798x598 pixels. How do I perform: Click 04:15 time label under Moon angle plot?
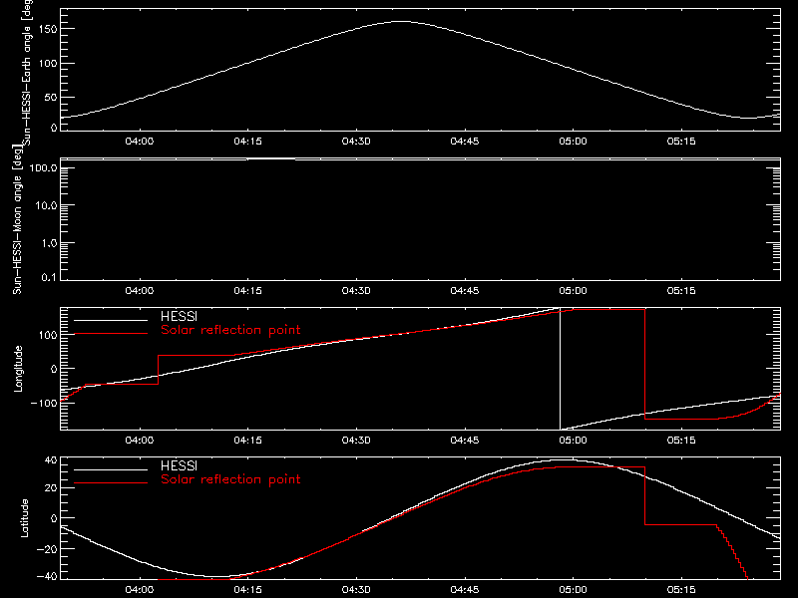pyautogui.click(x=247, y=290)
